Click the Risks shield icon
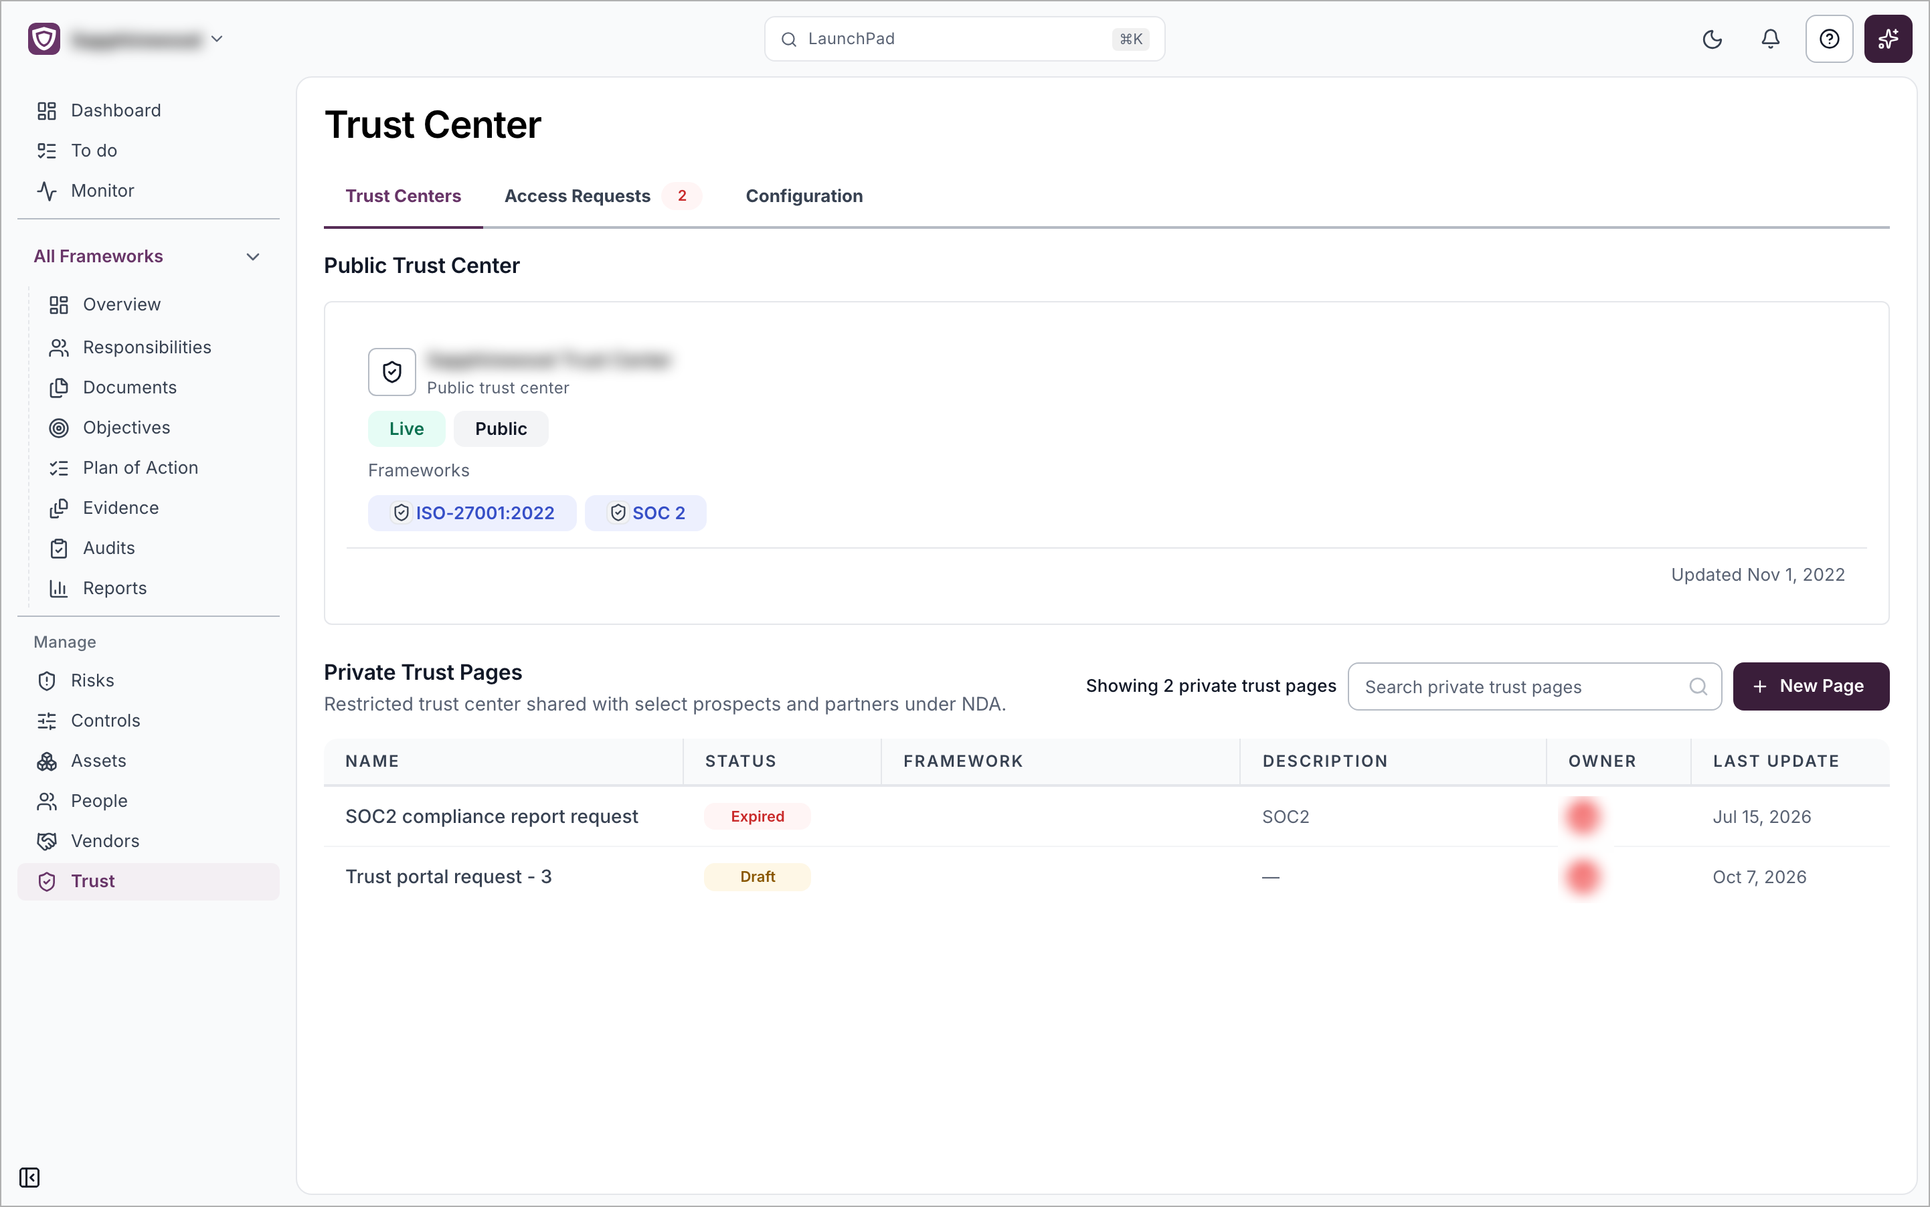The width and height of the screenshot is (1930, 1207). click(x=47, y=681)
